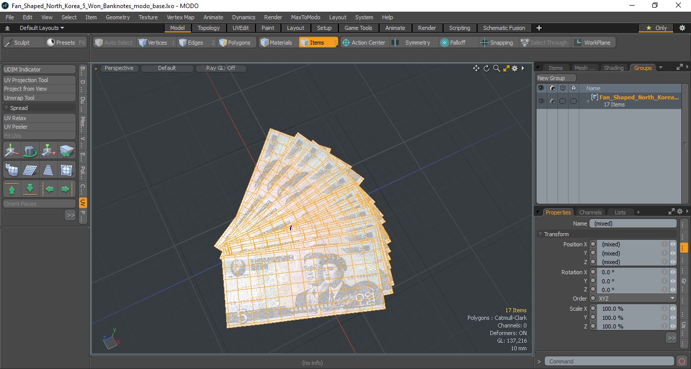Toggle render camera for Fan_Shaped group
The width and height of the screenshot is (691, 369).
[552, 101]
